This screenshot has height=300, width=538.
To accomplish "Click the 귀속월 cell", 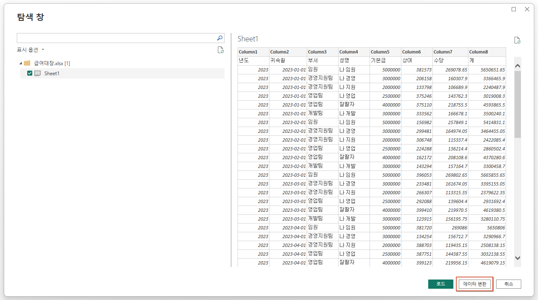I will click(x=288, y=61).
